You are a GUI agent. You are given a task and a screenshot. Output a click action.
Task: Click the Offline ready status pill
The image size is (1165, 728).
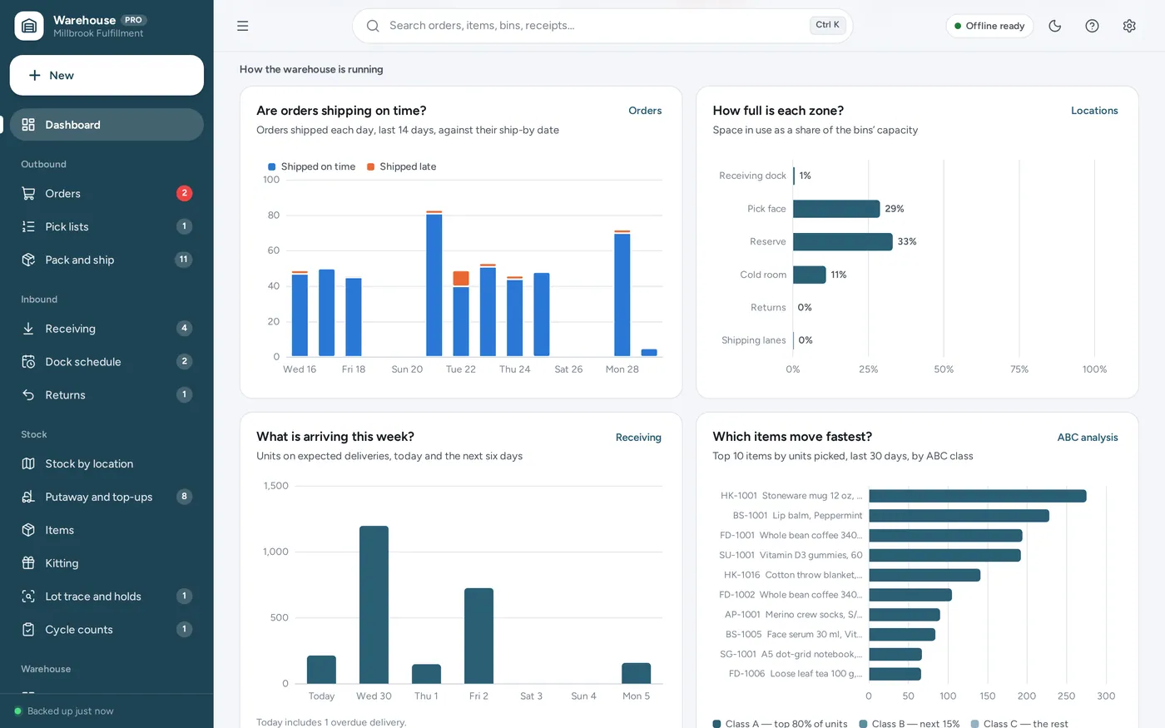(x=989, y=26)
